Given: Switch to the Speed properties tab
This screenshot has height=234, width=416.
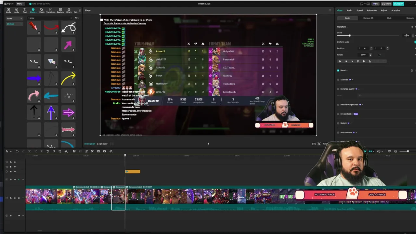Looking at the screenshot, I should (x=359, y=10).
